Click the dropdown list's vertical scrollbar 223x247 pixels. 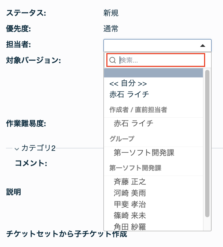coord(207,144)
